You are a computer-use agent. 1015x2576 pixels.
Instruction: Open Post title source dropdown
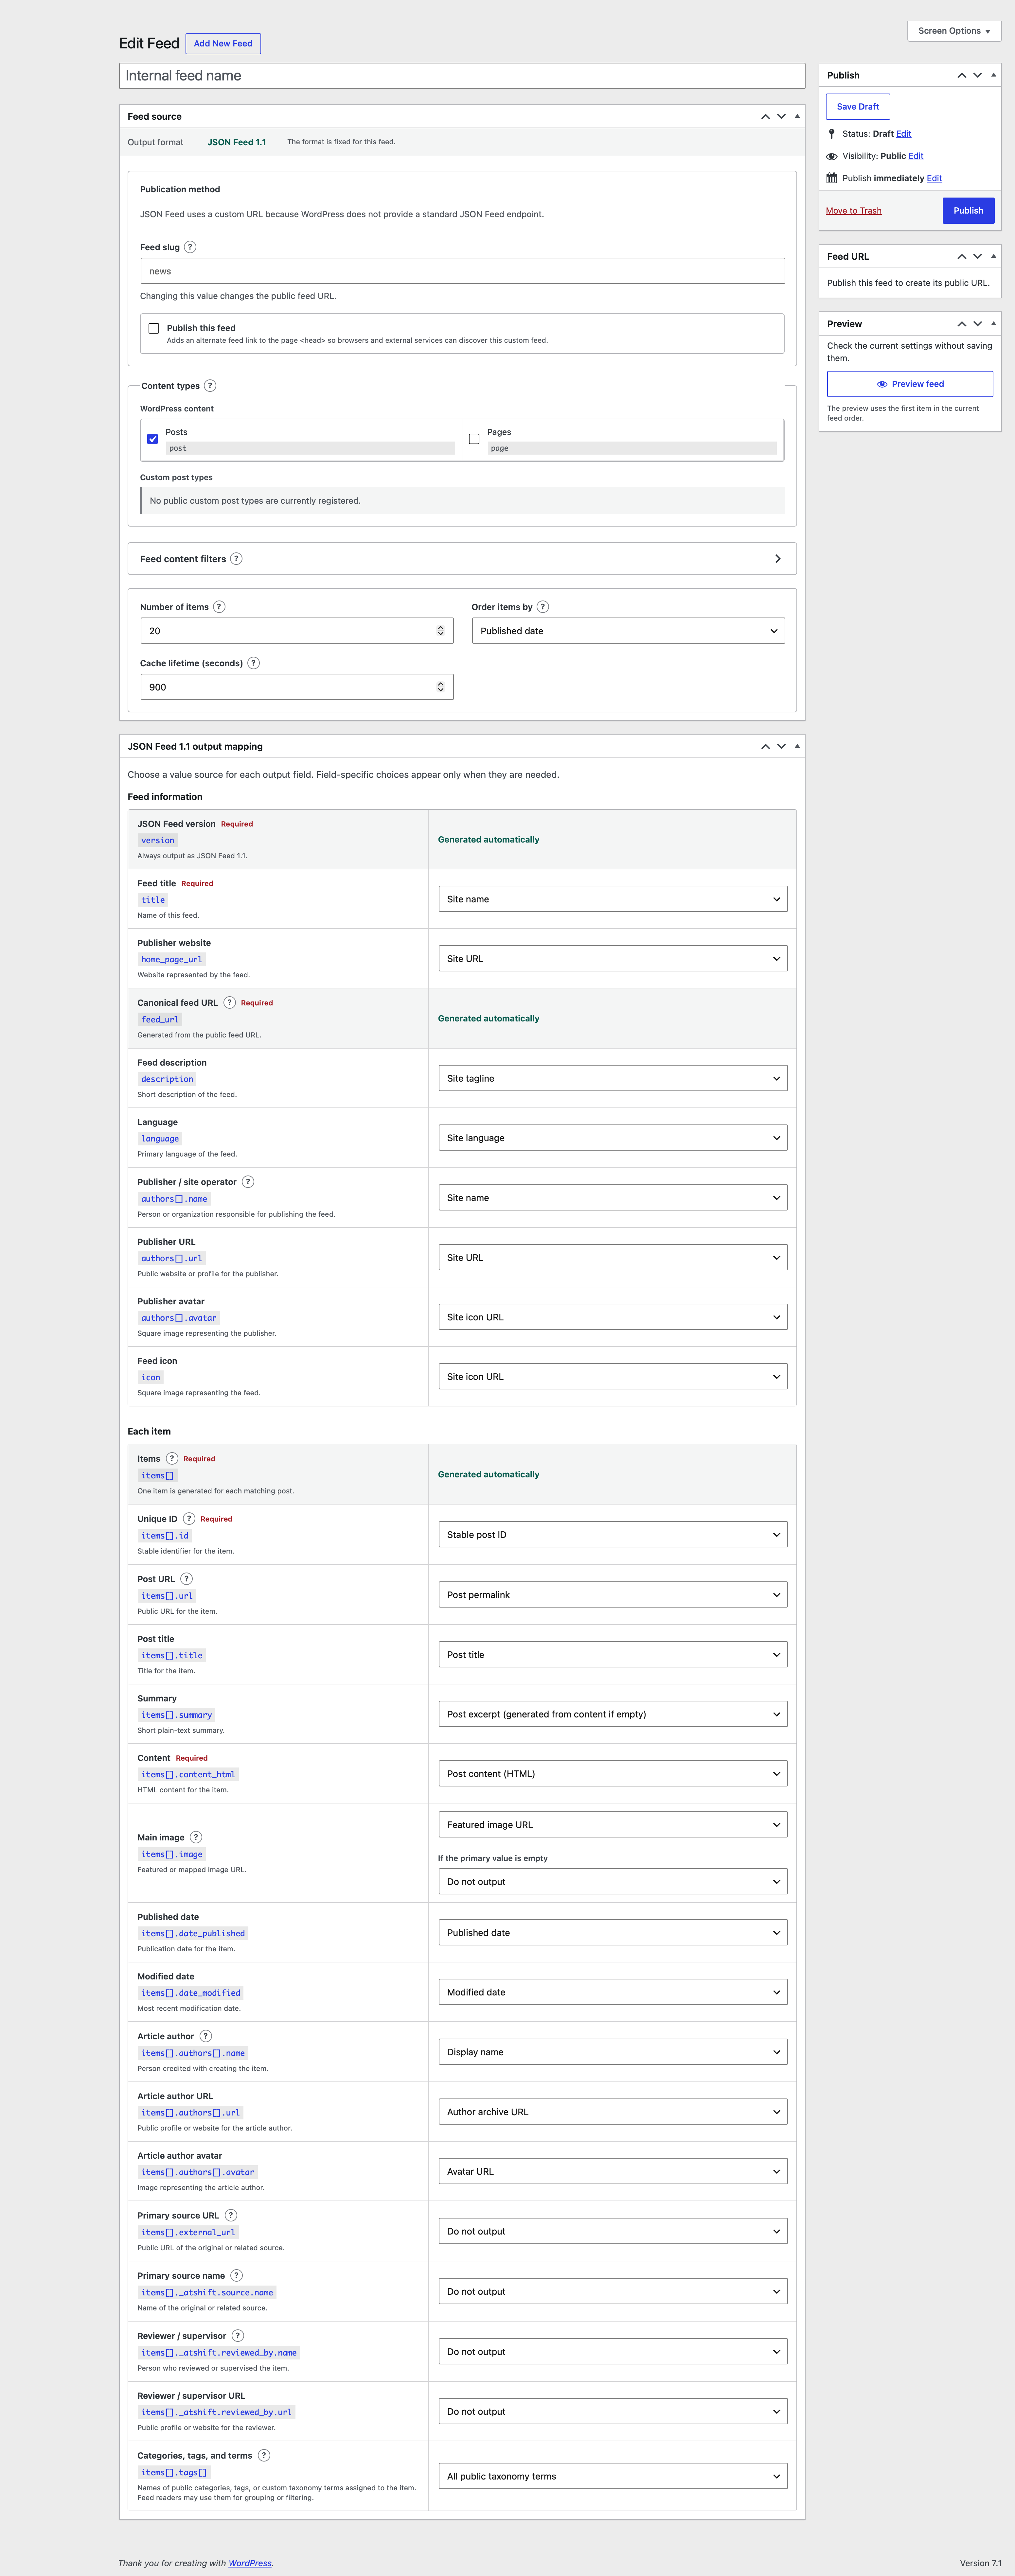pyautogui.click(x=613, y=1655)
